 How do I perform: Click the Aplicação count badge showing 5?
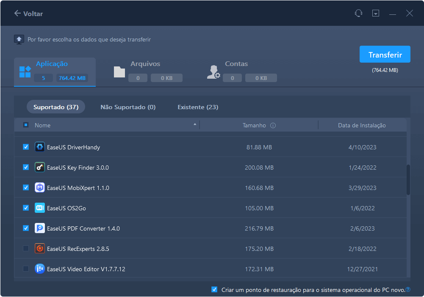pyautogui.click(x=43, y=78)
